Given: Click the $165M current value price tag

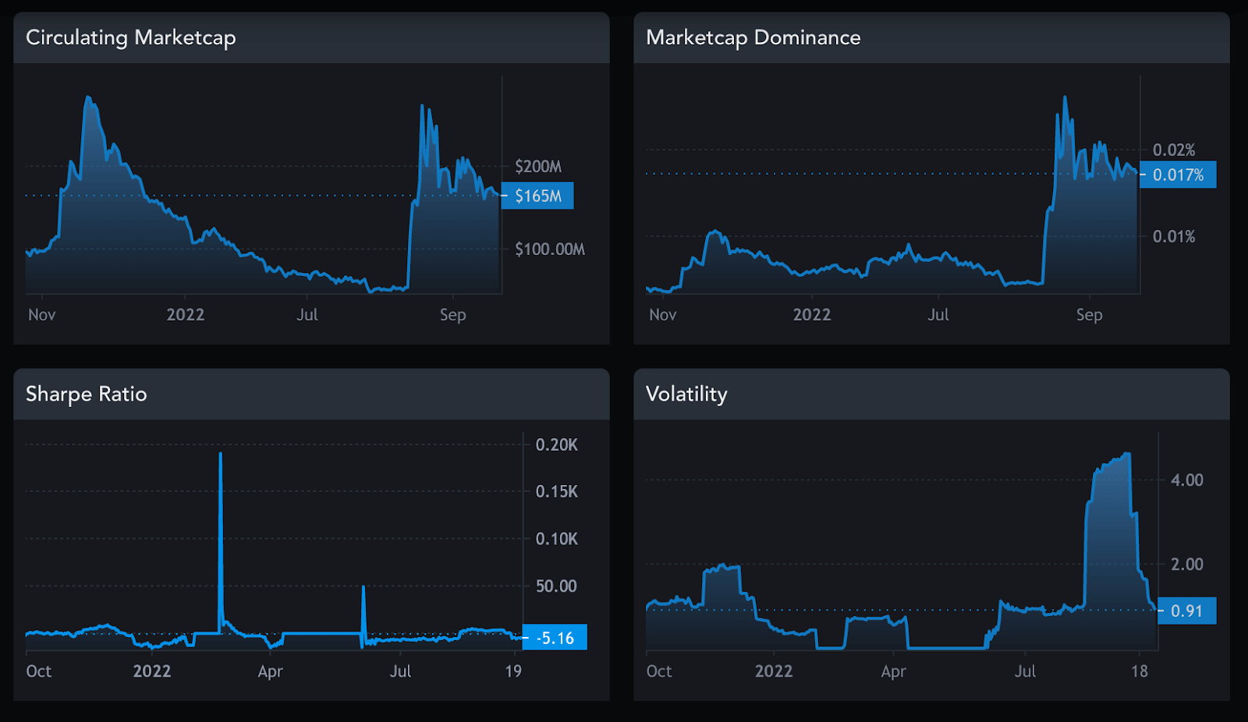Looking at the screenshot, I should pyautogui.click(x=537, y=196).
